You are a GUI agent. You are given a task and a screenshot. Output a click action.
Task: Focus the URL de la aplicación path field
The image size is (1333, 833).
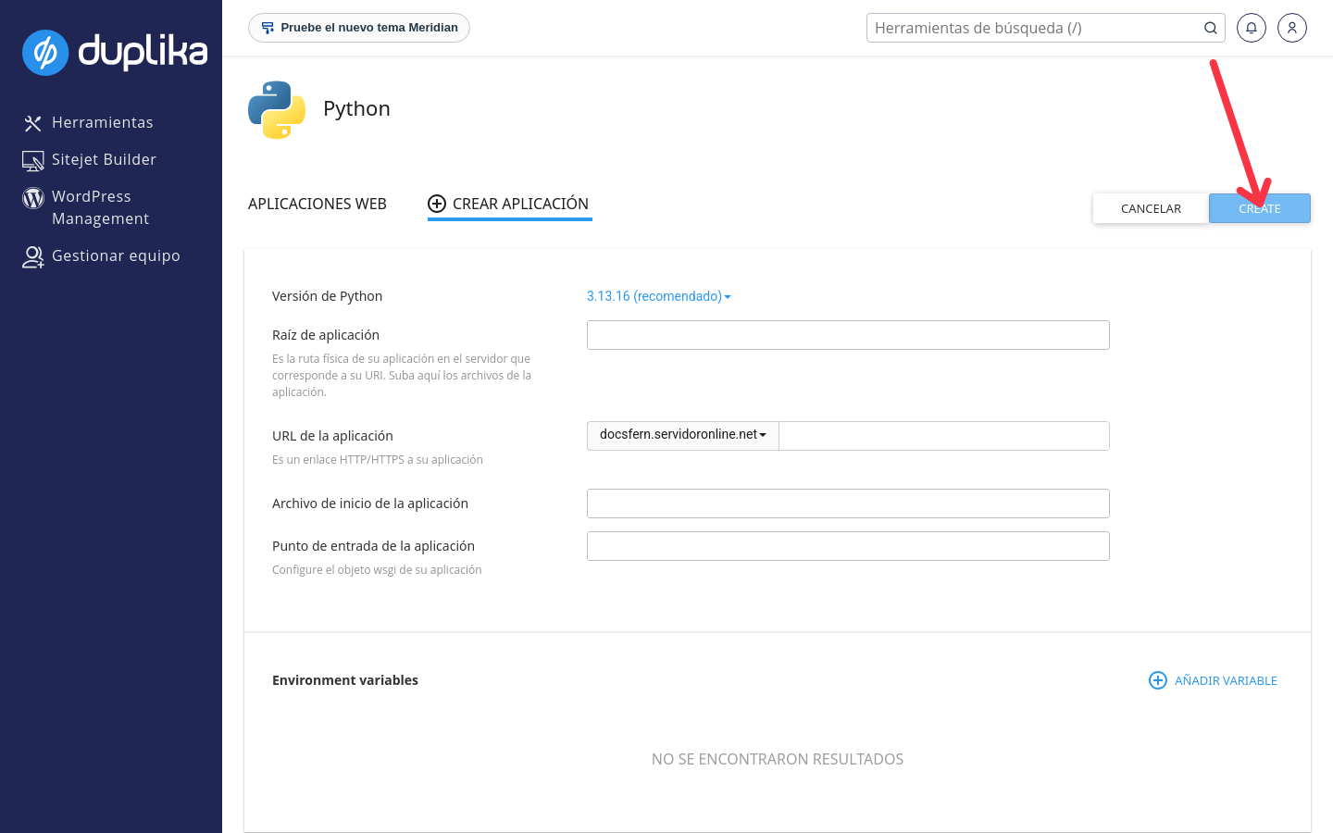[x=944, y=436]
